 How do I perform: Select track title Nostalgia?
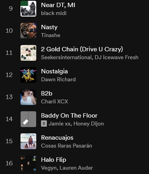click(x=54, y=71)
